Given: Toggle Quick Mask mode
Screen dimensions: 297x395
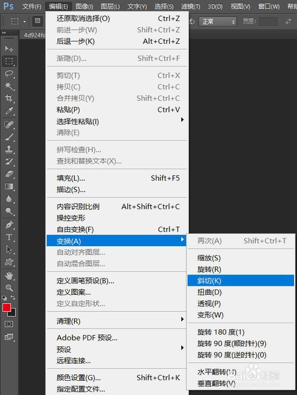Looking at the screenshot, I should click(9, 324).
